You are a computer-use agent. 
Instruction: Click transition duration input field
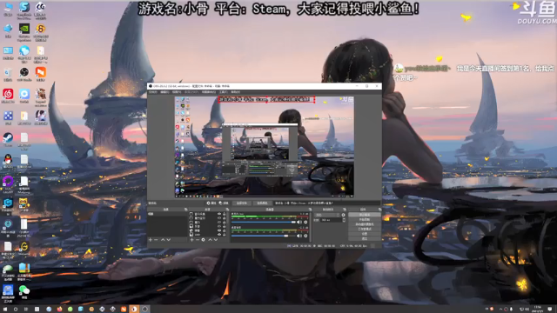point(331,220)
